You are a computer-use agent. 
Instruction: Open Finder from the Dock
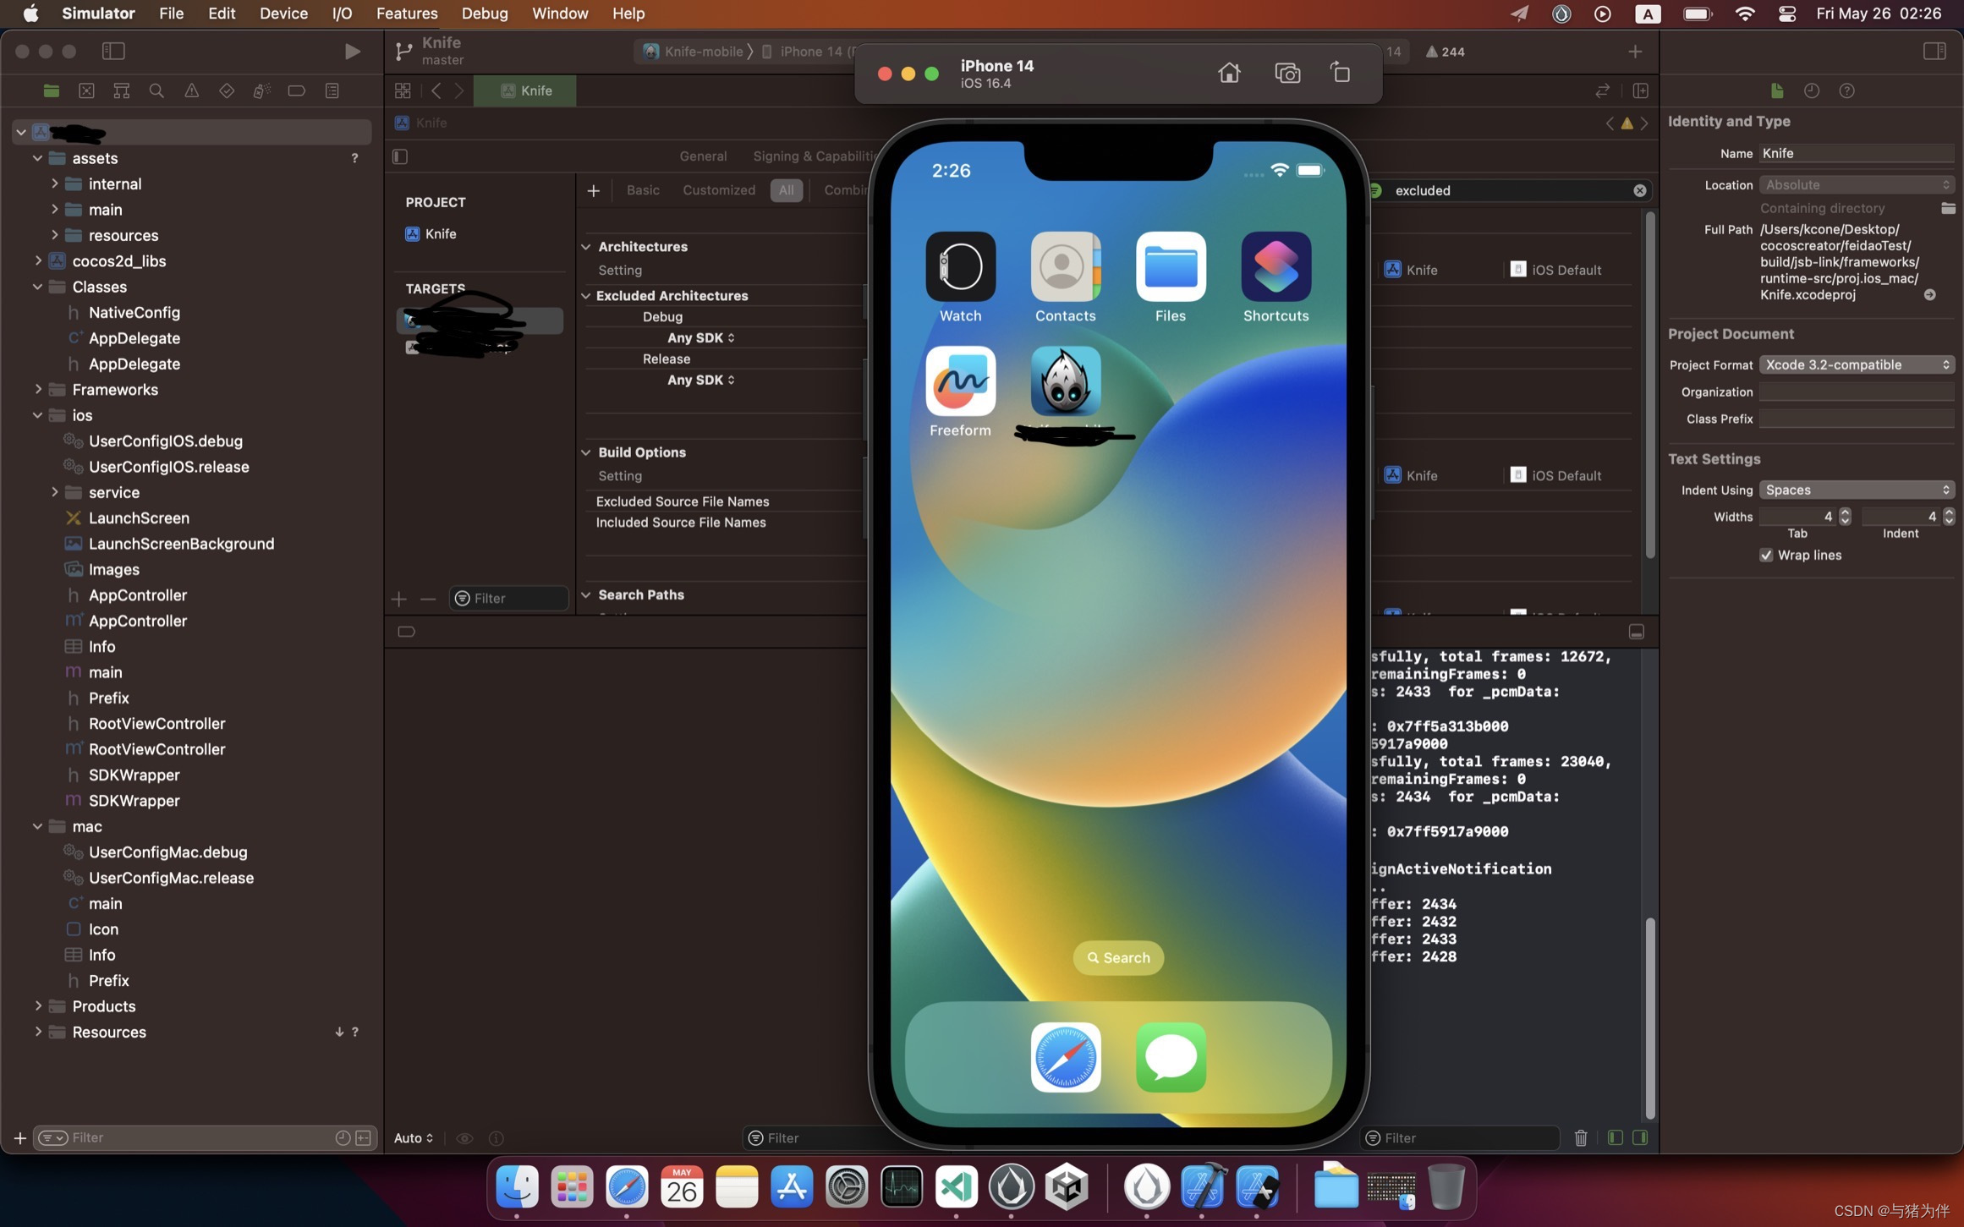click(x=517, y=1187)
